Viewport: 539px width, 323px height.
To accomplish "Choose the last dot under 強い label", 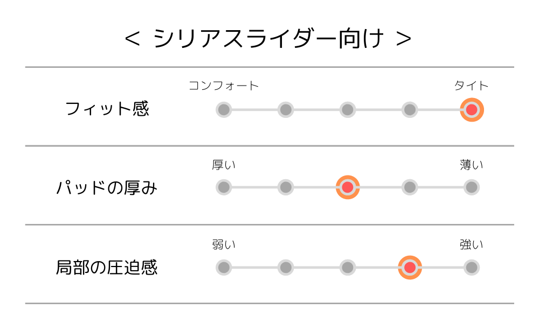I will (x=472, y=268).
